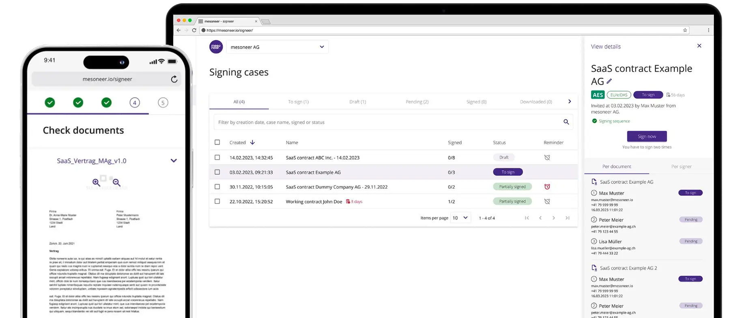The width and height of the screenshot is (746, 318).
Task: Go to step 5 in phone wizard
Action: [163, 102]
